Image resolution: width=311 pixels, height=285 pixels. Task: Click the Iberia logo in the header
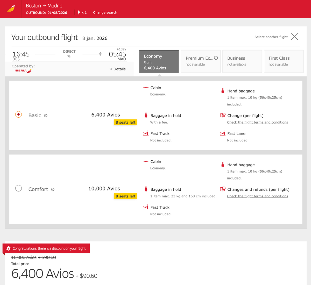pos(11,9)
